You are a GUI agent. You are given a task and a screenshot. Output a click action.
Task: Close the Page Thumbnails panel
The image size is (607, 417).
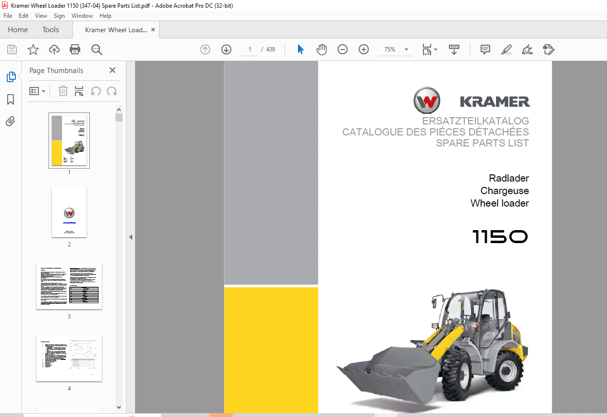coord(112,70)
